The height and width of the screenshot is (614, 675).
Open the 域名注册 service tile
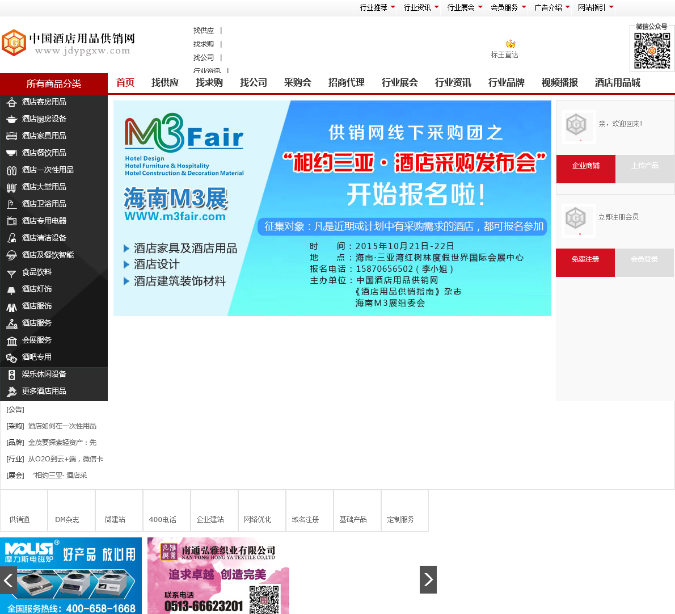(310, 511)
